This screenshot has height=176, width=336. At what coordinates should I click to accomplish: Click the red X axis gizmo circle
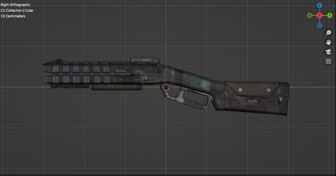click(319, 16)
